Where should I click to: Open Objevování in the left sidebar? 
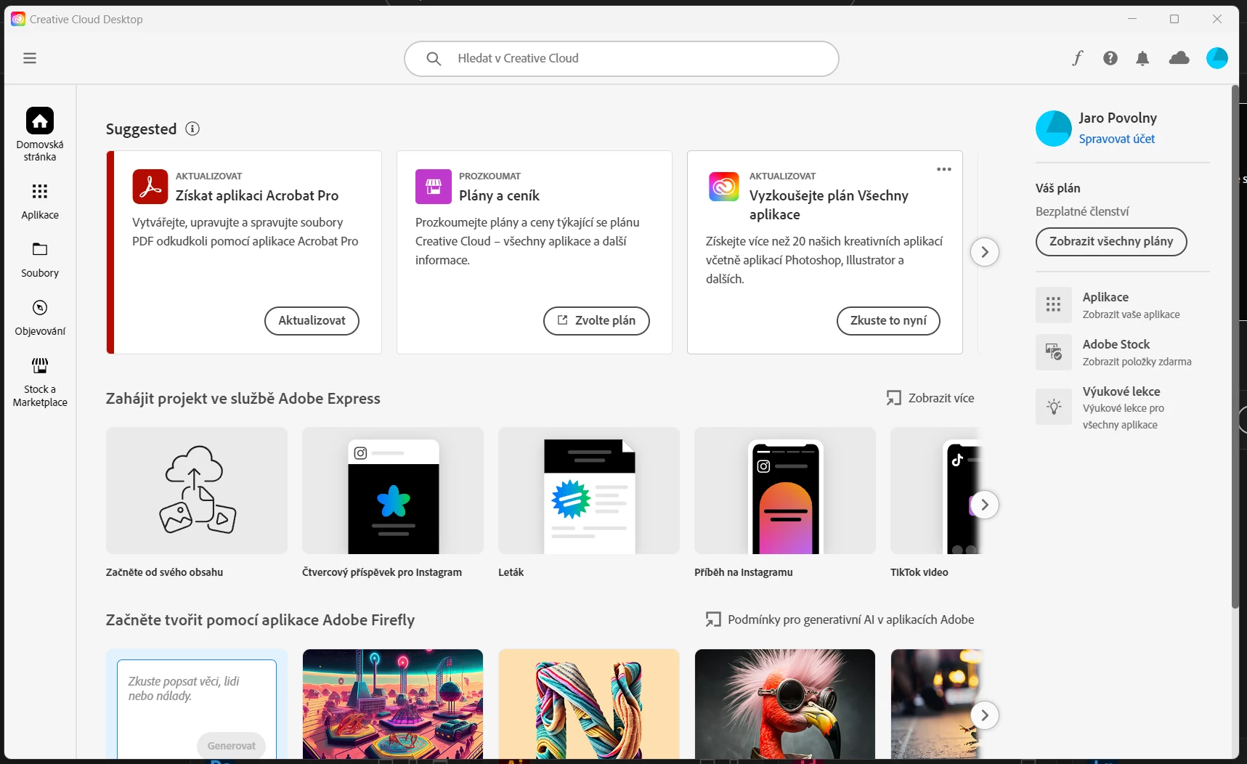[40, 317]
